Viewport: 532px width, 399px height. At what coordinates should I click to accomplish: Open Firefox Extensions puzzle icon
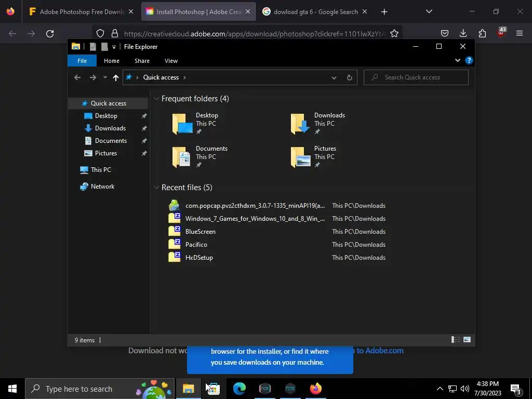[482, 33]
